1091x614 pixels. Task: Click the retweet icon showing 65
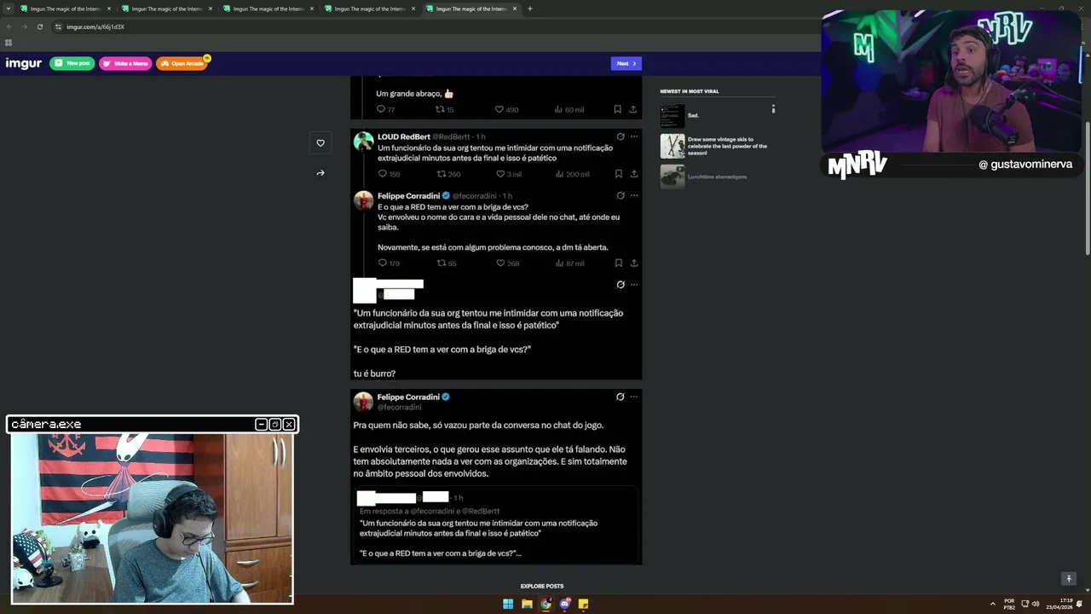pos(441,264)
